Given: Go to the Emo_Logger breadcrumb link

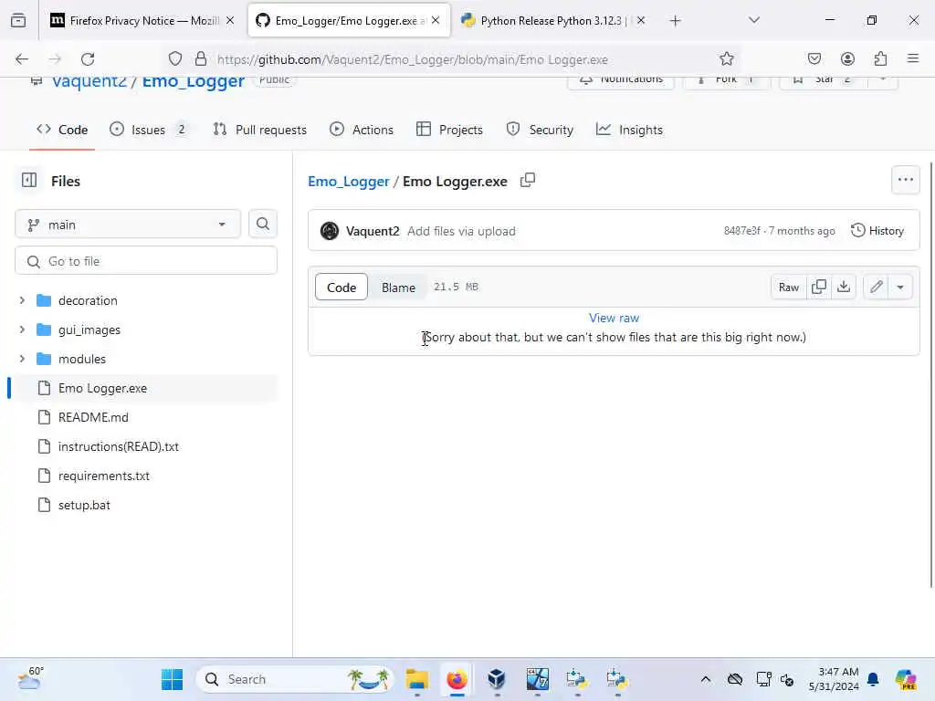Looking at the screenshot, I should click(348, 182).
